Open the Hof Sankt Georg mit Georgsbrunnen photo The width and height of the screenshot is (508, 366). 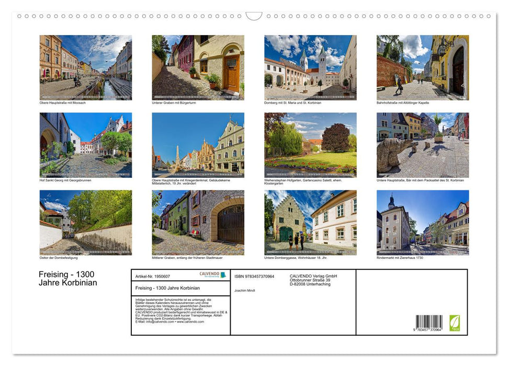[x=85, y=144]
